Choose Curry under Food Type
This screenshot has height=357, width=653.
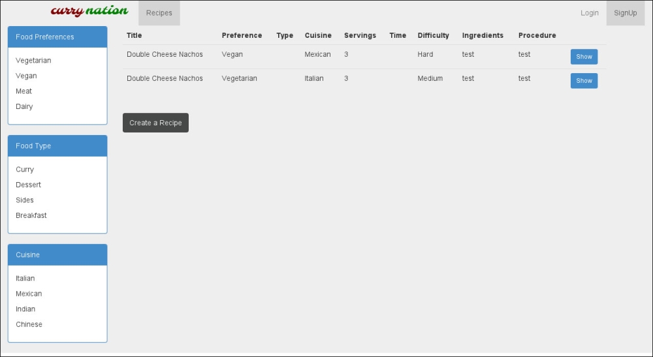(x=25, y=169)
